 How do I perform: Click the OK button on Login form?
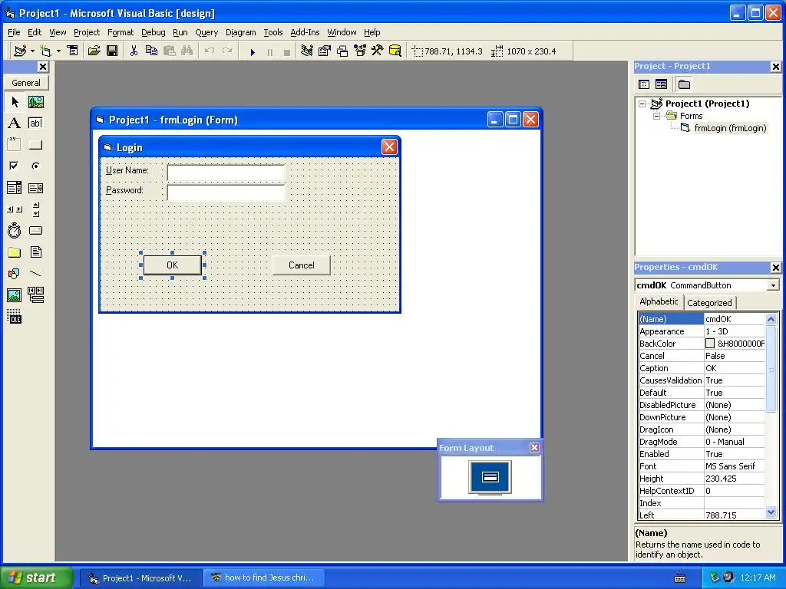click(x=173, y=265)
